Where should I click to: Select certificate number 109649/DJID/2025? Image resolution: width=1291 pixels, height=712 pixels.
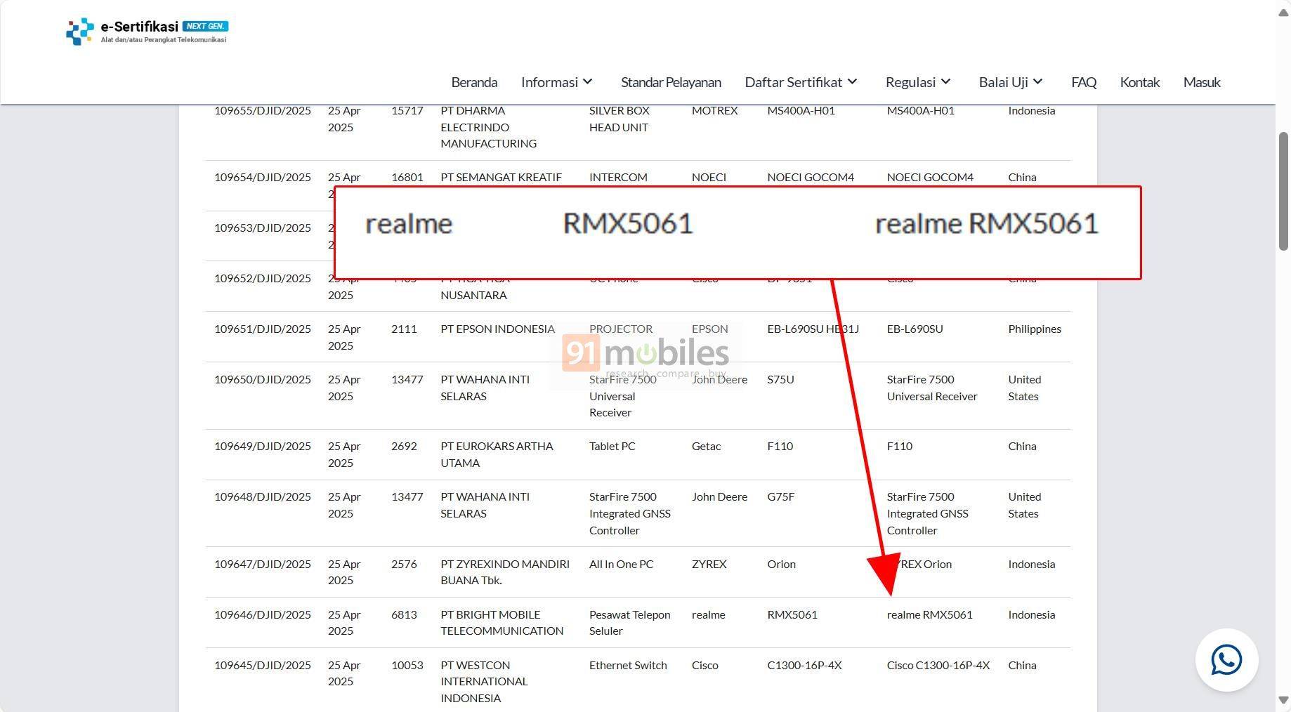(x=263, y=446)
